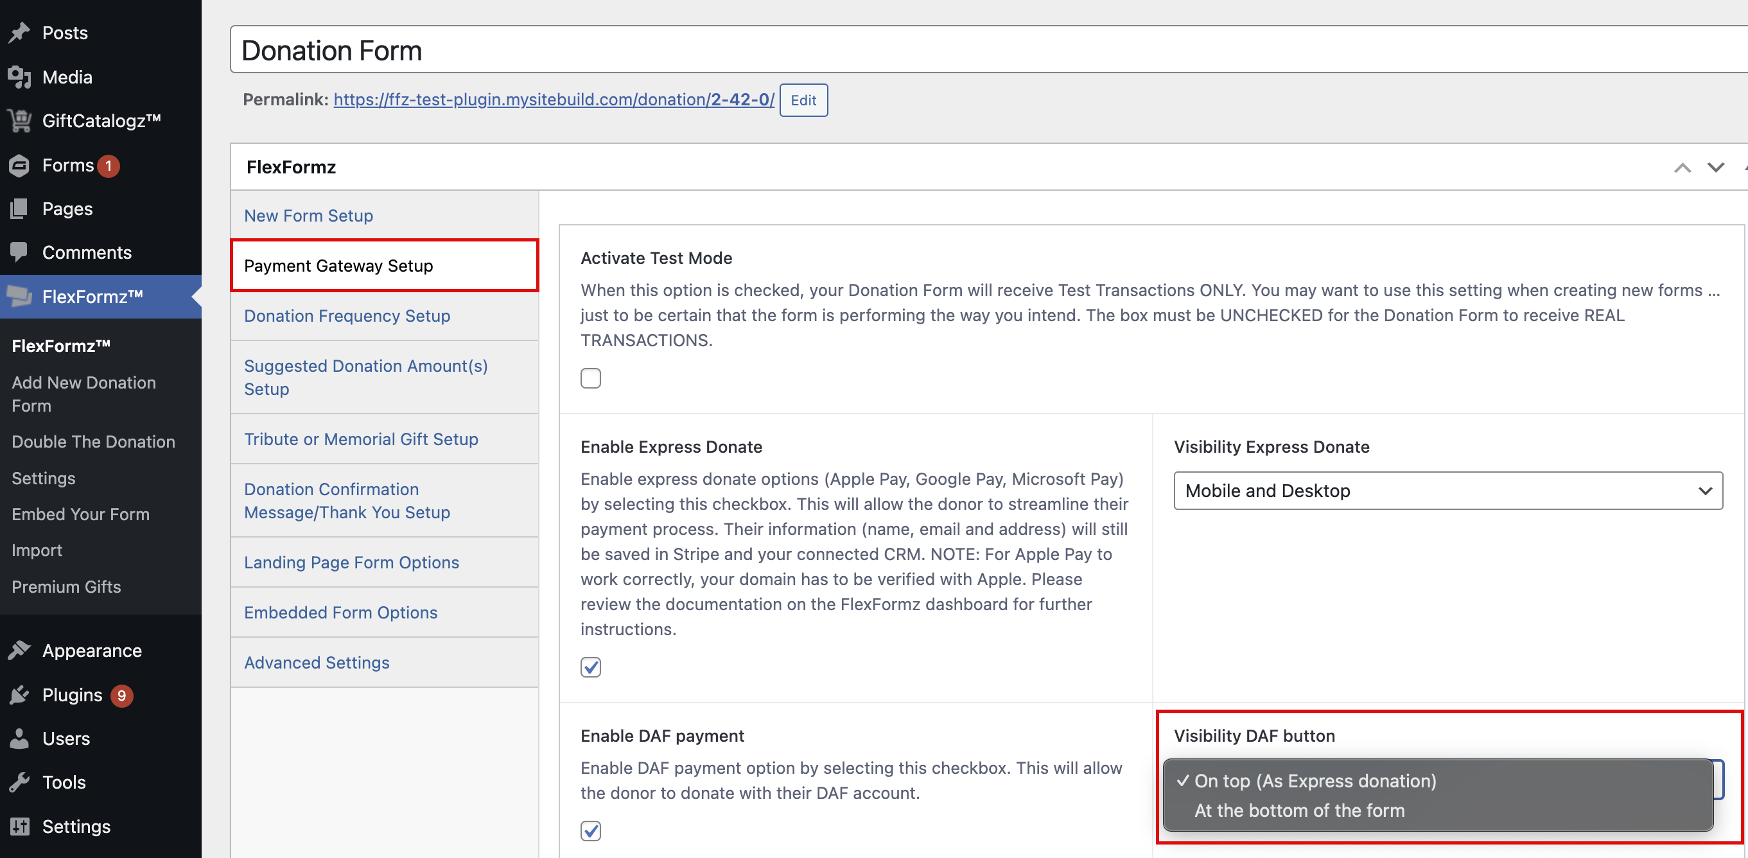
Task: Open Visibility Express Donate dropdown
Action: [x=1447, y=491]
